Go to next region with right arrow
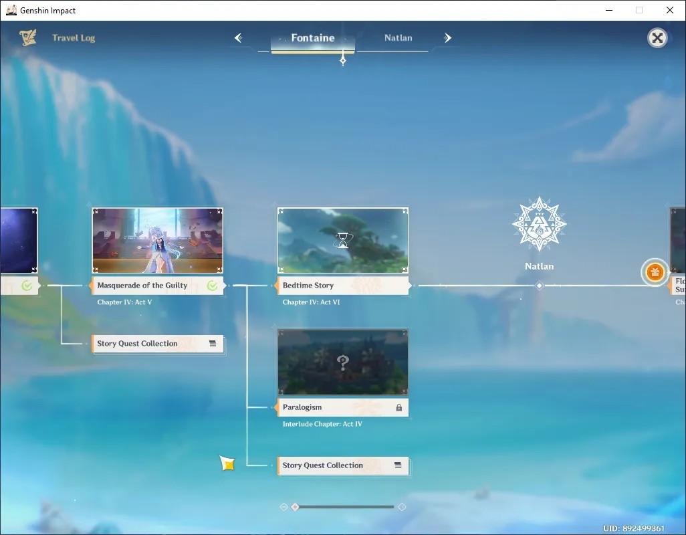 point(447,38)
